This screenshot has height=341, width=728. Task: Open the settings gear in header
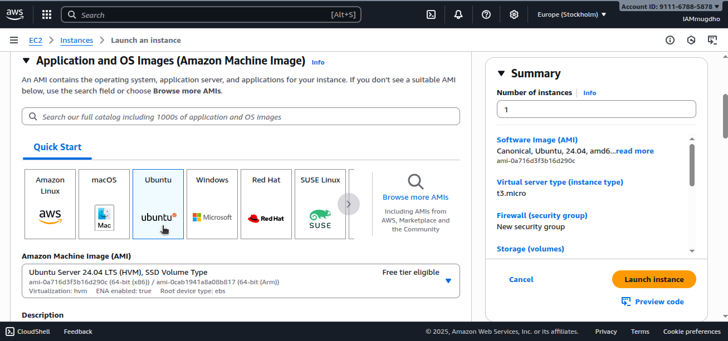(x=514, y=14)
